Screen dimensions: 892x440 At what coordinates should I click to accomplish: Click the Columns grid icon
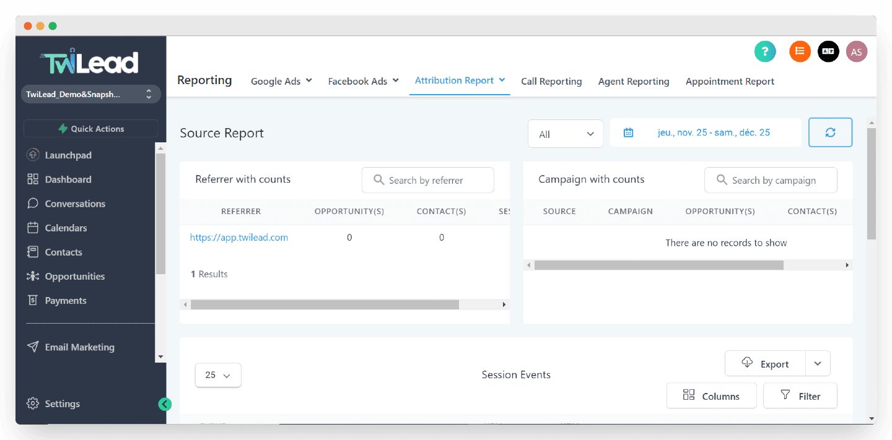689,395
